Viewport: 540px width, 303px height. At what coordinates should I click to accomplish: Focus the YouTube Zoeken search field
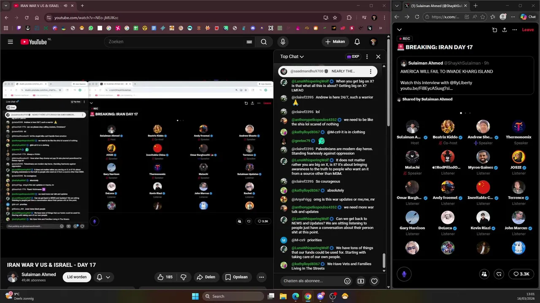click(175, 42)
